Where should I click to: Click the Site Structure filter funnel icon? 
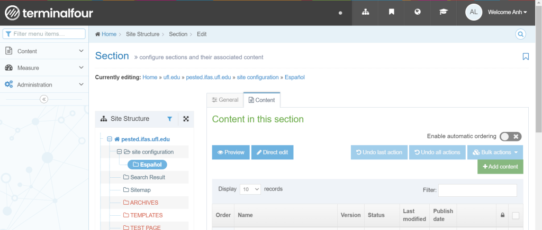(x=169, y=119)
